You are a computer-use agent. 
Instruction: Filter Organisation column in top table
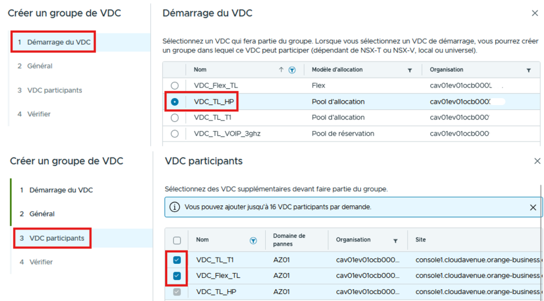pos(529,70)
